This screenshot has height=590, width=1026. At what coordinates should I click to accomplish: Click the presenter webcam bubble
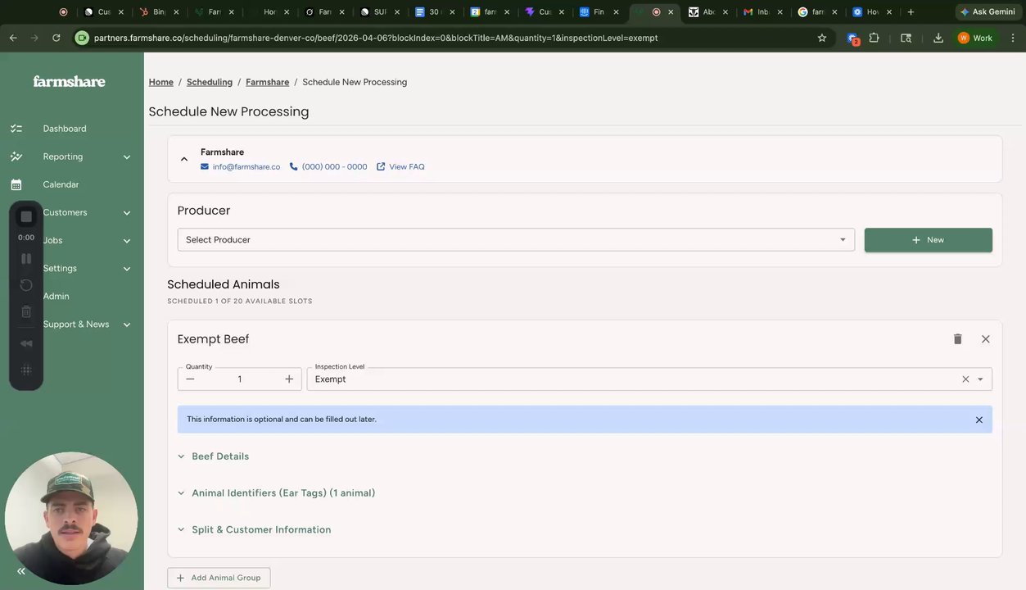[x=71, y=518]
